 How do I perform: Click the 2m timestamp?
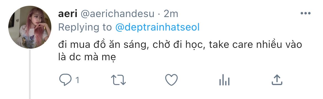coord(171,14)
